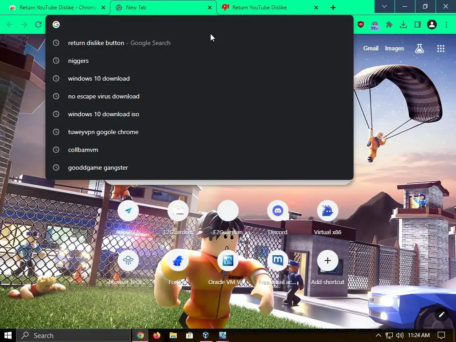
Task: Open the volume control tray icon
Action: click(400, 336)
